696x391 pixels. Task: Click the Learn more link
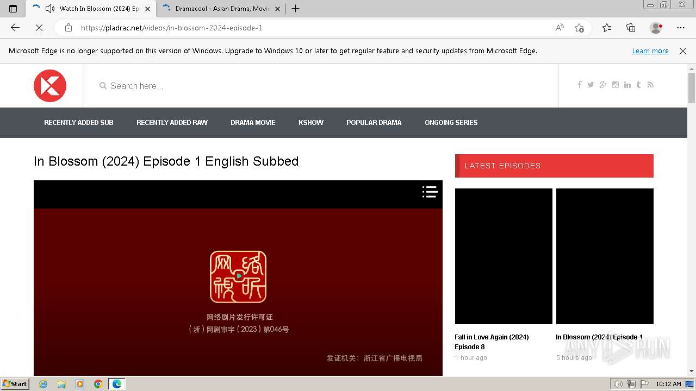650,51
